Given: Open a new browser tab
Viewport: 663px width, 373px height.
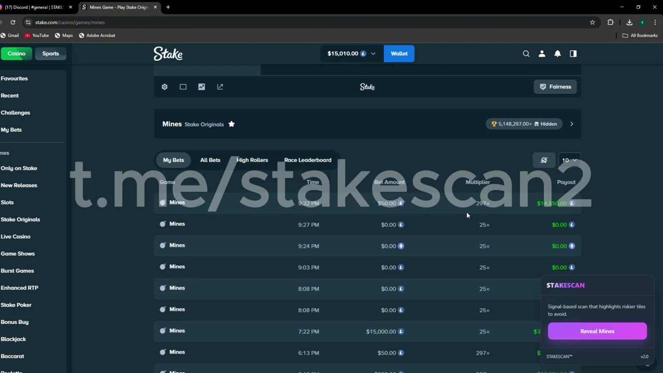Looking at the screenshot, I should pos(168,7).
